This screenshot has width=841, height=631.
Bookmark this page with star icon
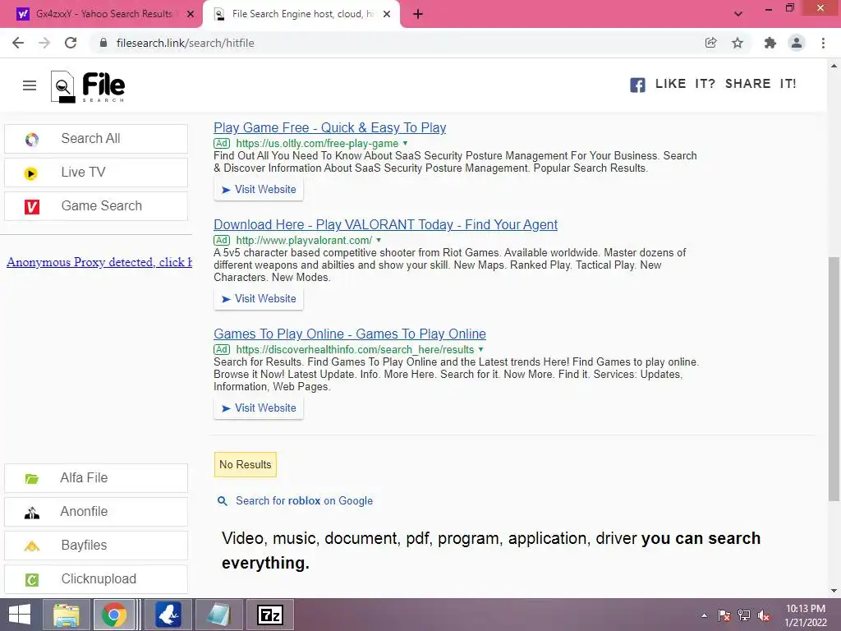click(738, 43)
